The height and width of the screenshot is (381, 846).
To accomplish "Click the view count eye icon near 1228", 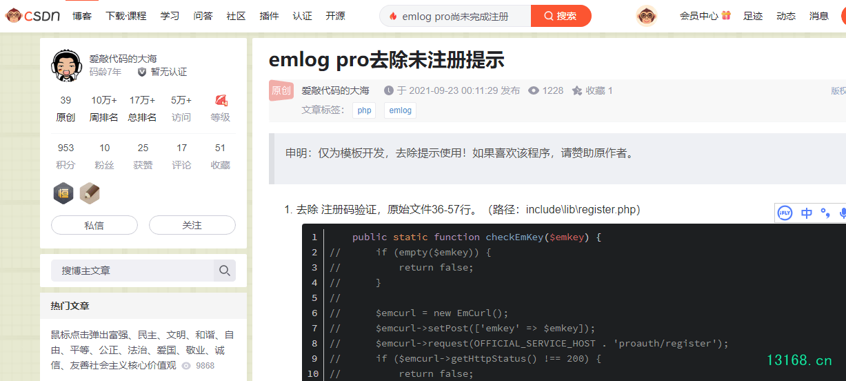I will pos(533,90).
